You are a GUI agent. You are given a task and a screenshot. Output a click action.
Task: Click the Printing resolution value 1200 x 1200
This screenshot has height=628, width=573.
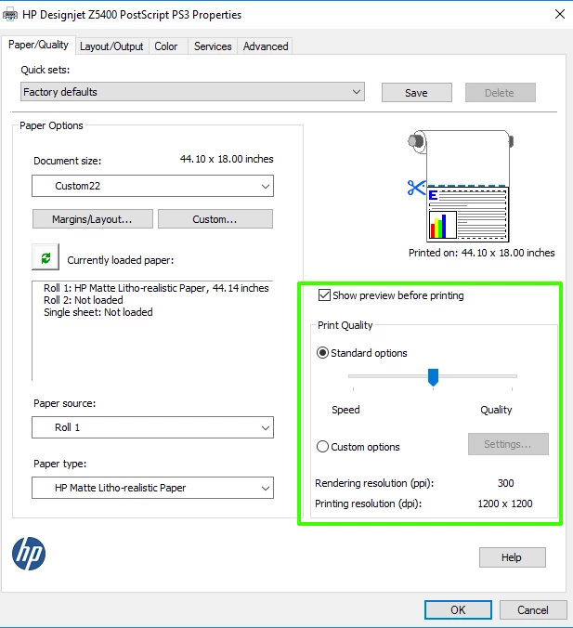coord(505,504)
